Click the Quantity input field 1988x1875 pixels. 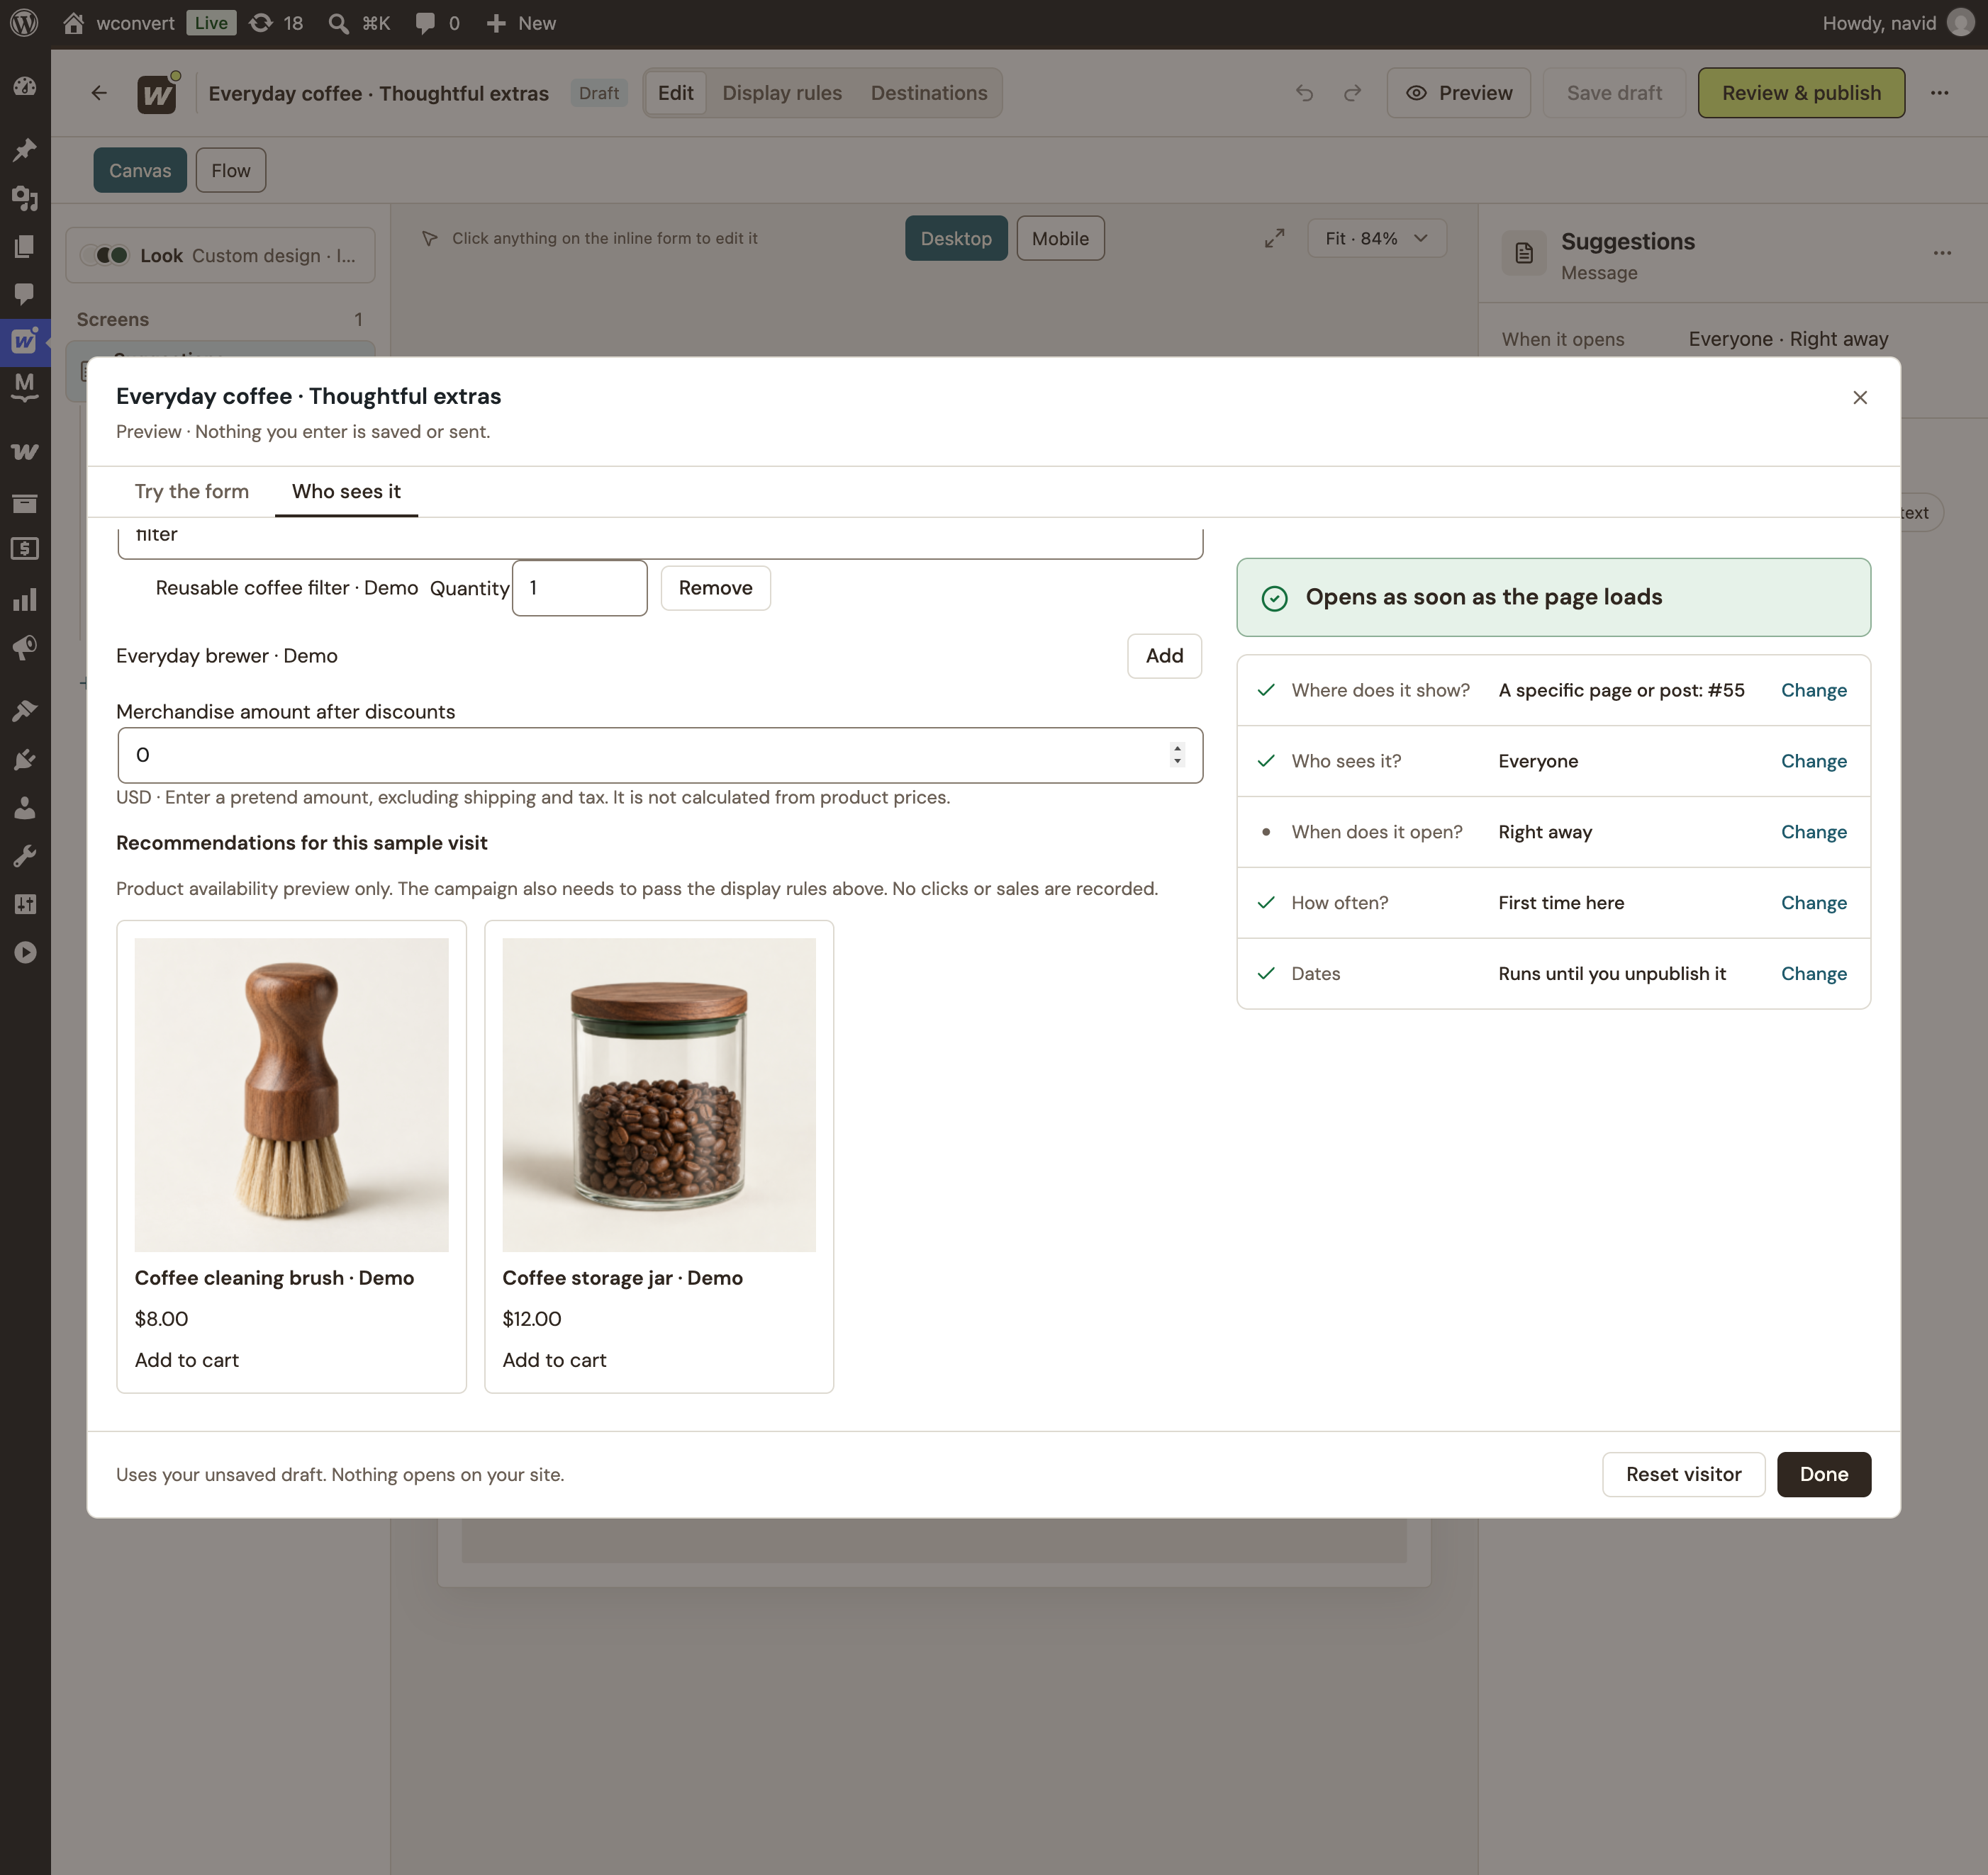[579, 587]
